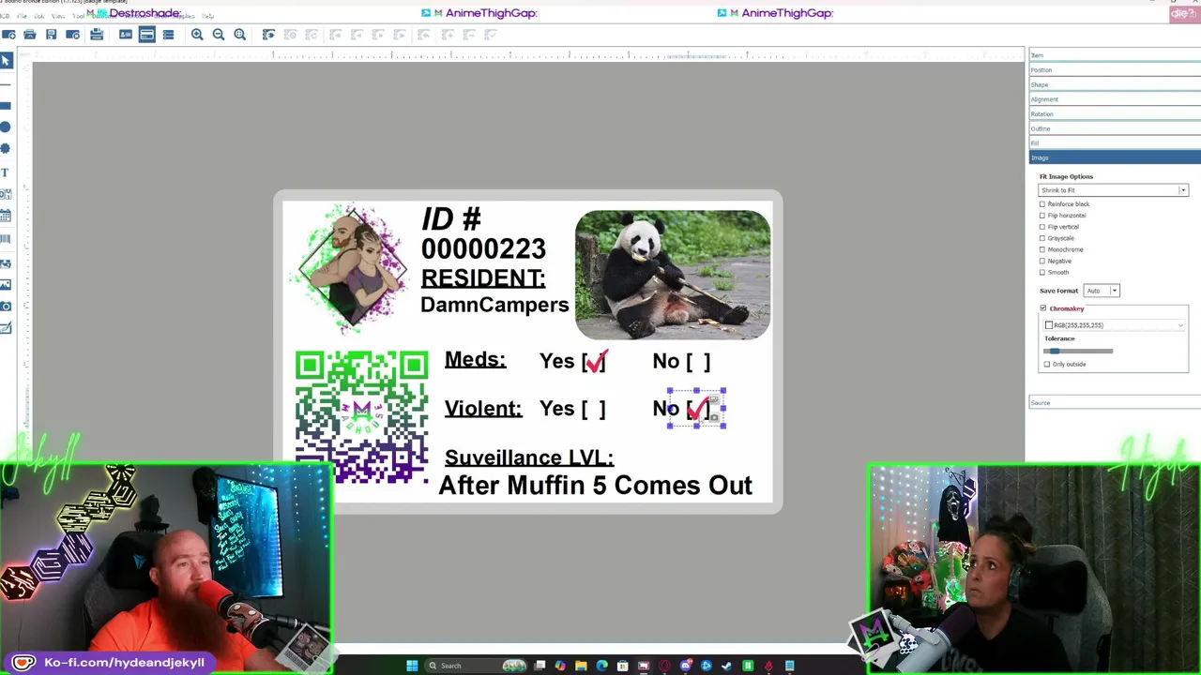Select the Suveillance LVL: label
This screenshot has height=675, width=1201.
tap(529, 457)
